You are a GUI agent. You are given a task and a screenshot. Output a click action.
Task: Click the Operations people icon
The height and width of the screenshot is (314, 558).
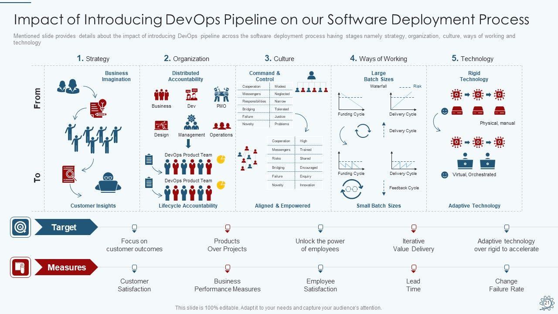(x=221, y=126)
